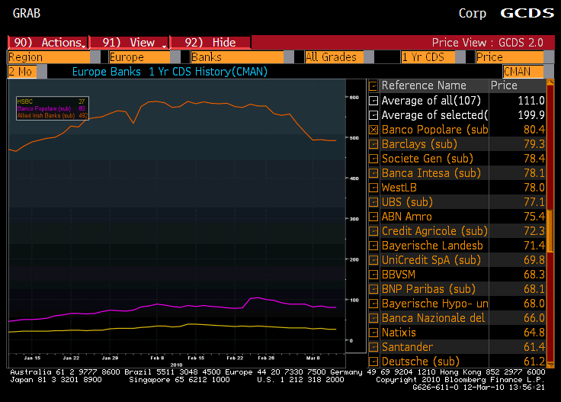Open the 2 Mo time range dropdown
This screenshot has height=402, width=561.
pyautogui.click(x=21, y=71)
